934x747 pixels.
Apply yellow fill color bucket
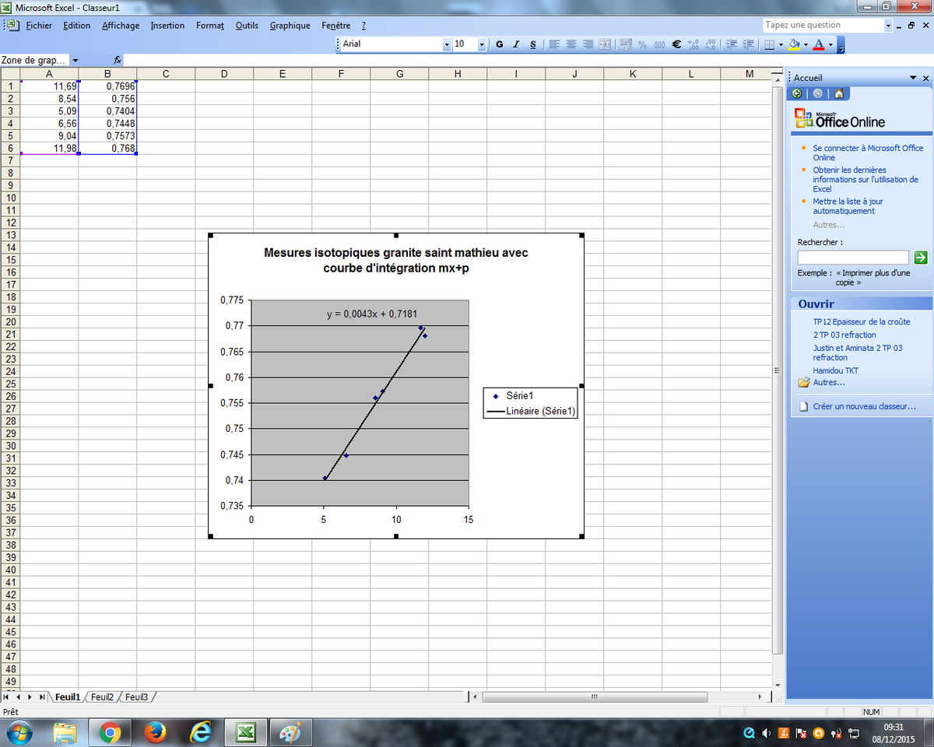793,44
